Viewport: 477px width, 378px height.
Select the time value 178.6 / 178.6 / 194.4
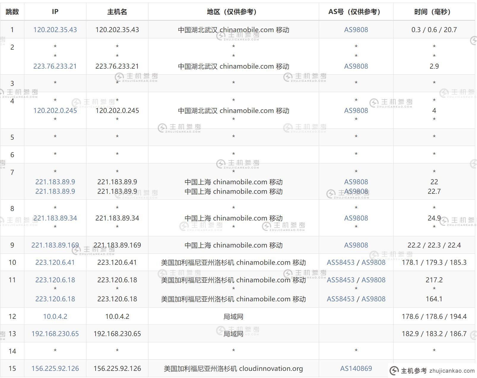click(x=434, y=316)
